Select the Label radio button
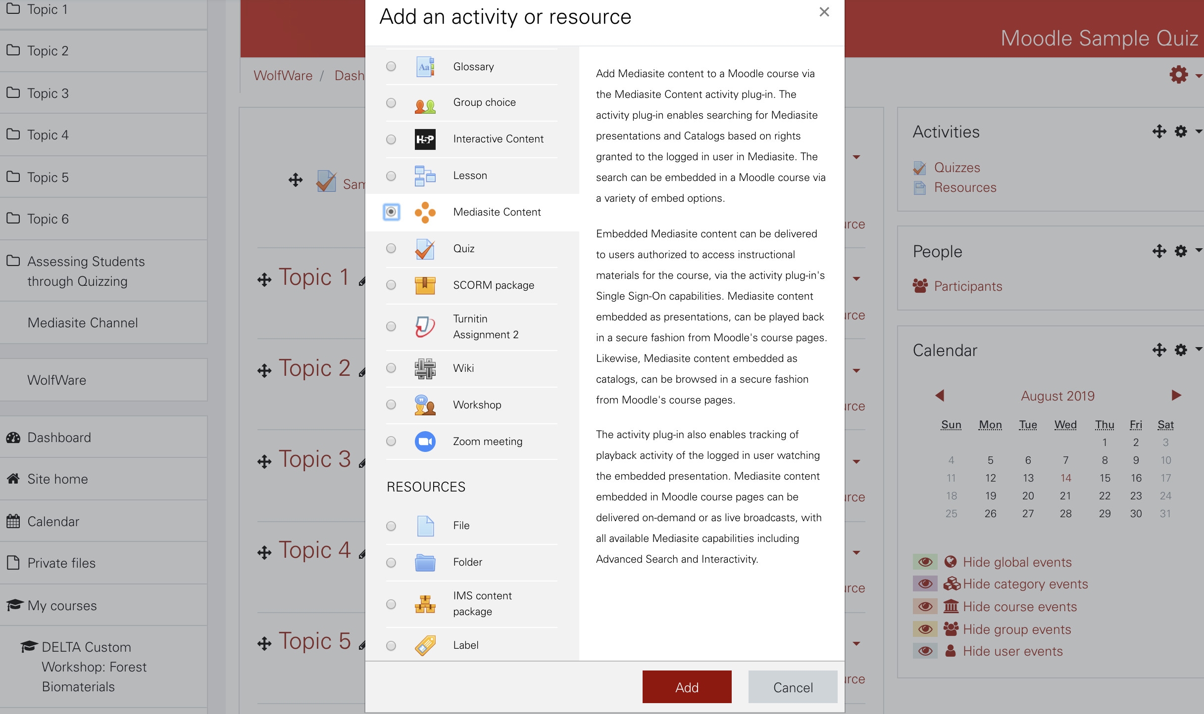This screenshot has height=714, width=1204. (391, 646)
